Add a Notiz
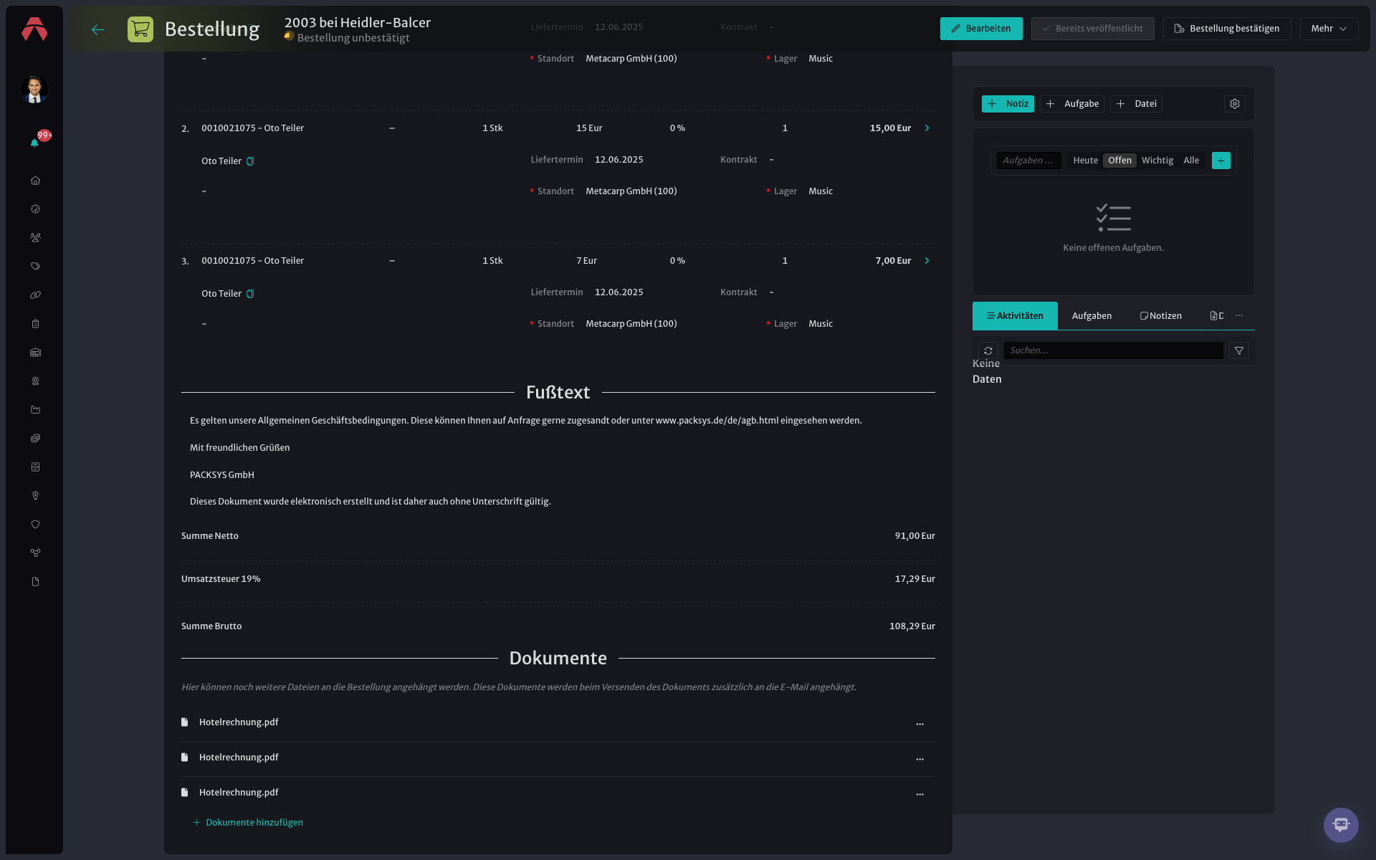The image size is (1376, 860). tap(1008, 104)
